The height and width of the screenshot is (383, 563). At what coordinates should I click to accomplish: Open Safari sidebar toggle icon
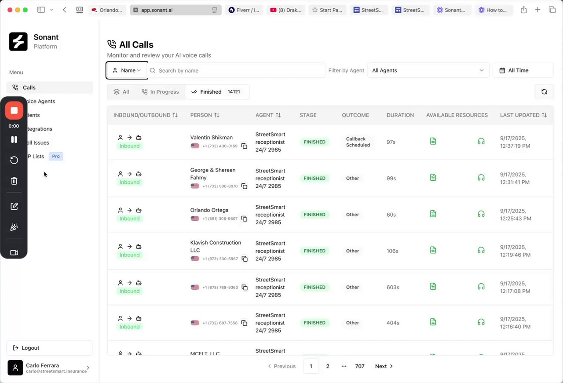(41, 10)
